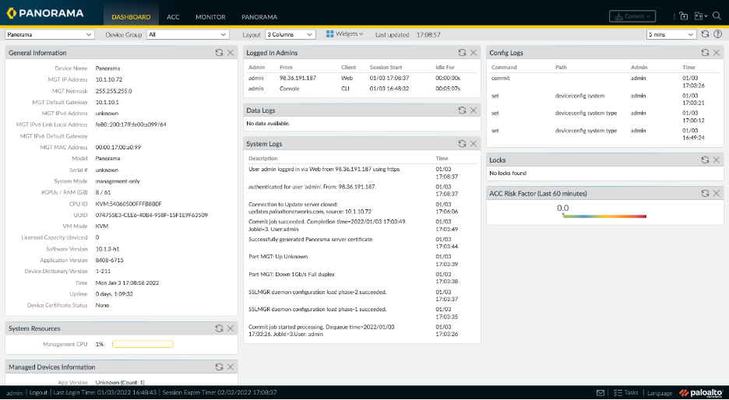Open Tasks from the footer bar

coord(626,392)
